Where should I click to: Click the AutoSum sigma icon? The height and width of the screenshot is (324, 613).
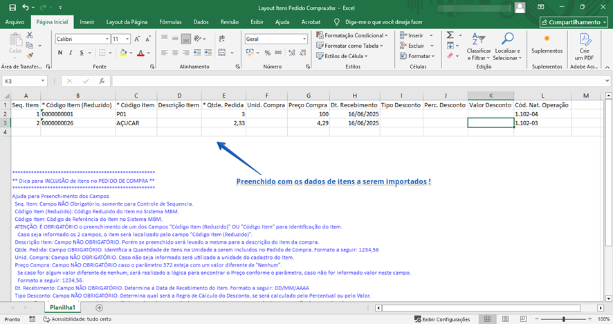[450, 35]
